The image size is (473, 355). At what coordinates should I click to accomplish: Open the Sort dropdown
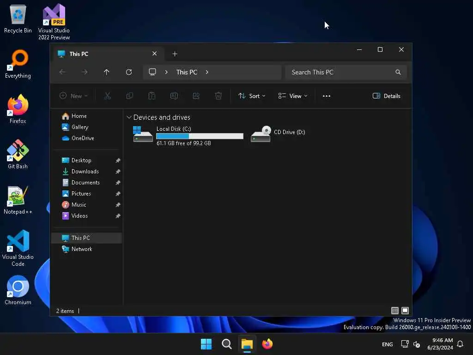point(252,96)
